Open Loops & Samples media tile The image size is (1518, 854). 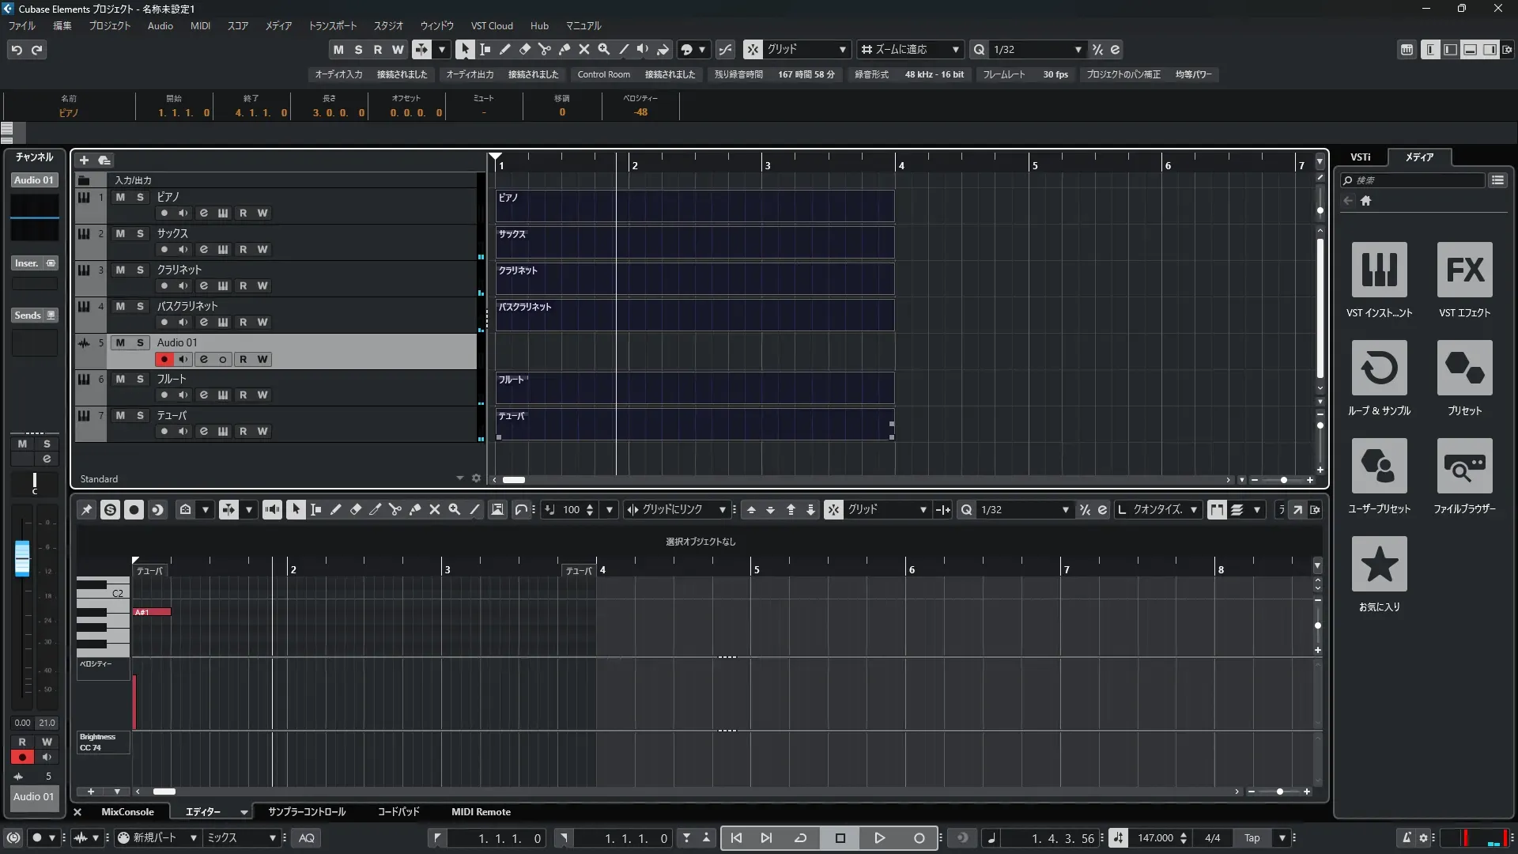point(1379,368)
